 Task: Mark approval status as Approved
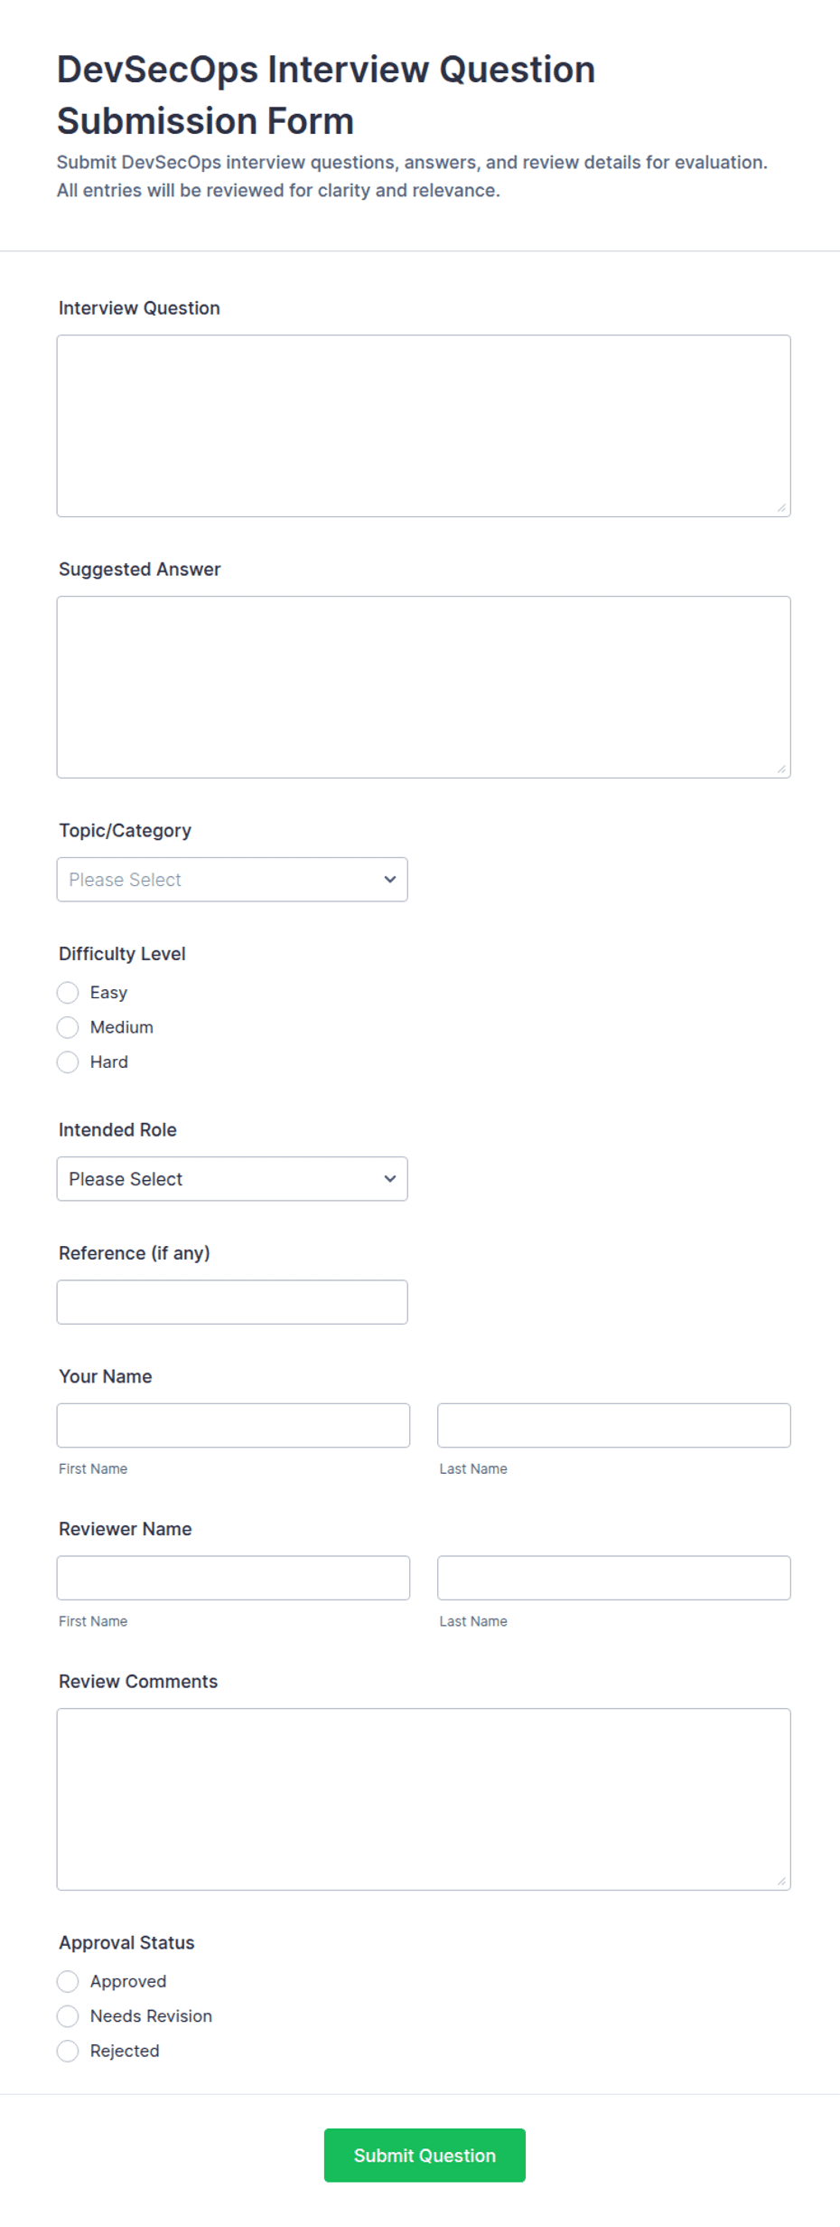(x=68, y=1982)
